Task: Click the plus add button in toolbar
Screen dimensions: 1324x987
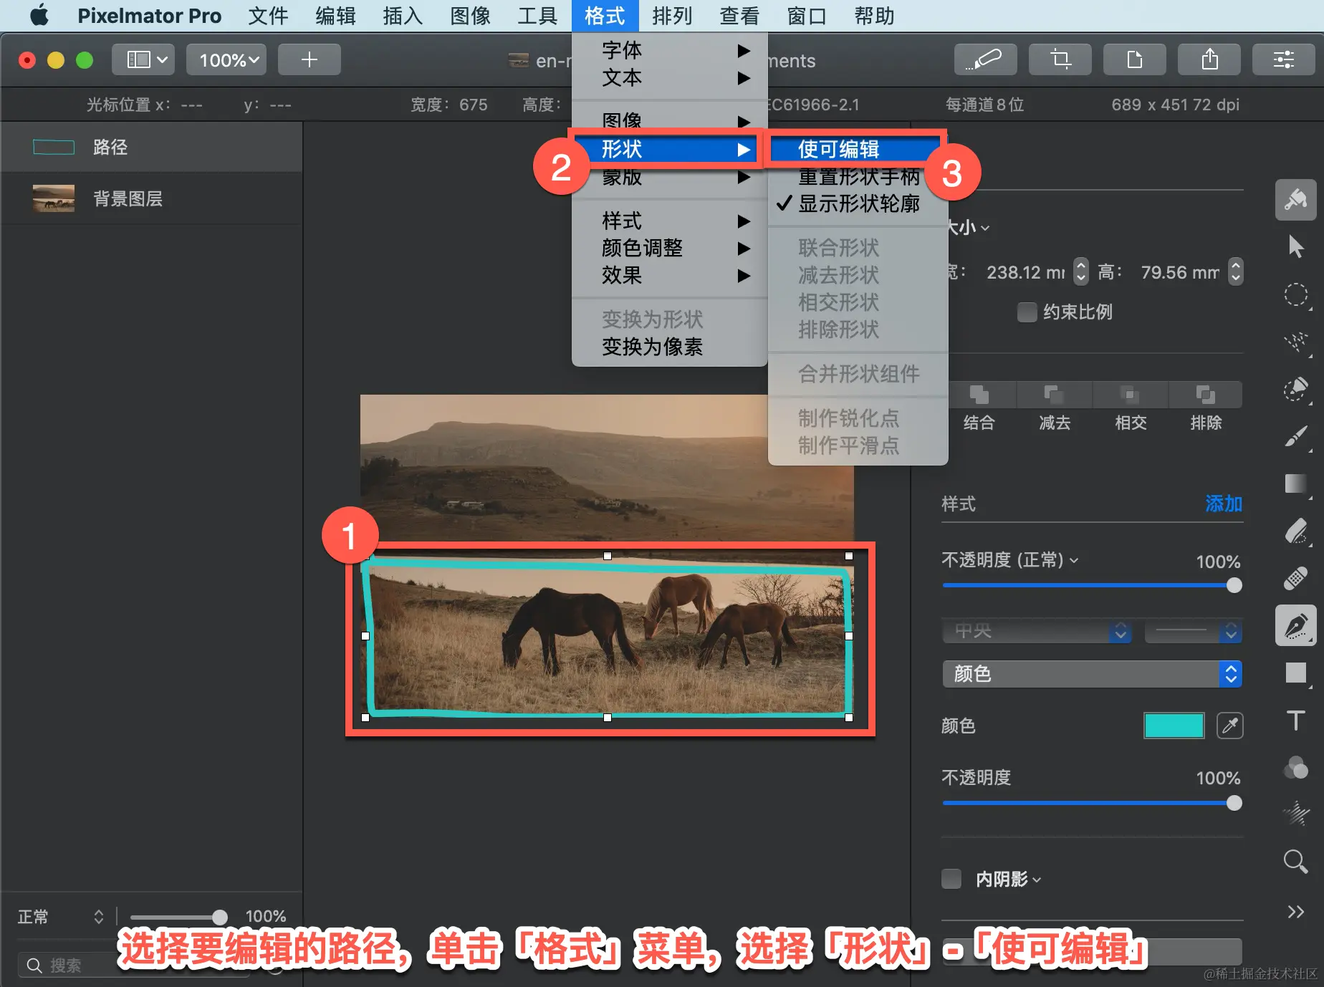Action: tap(310, 59)
